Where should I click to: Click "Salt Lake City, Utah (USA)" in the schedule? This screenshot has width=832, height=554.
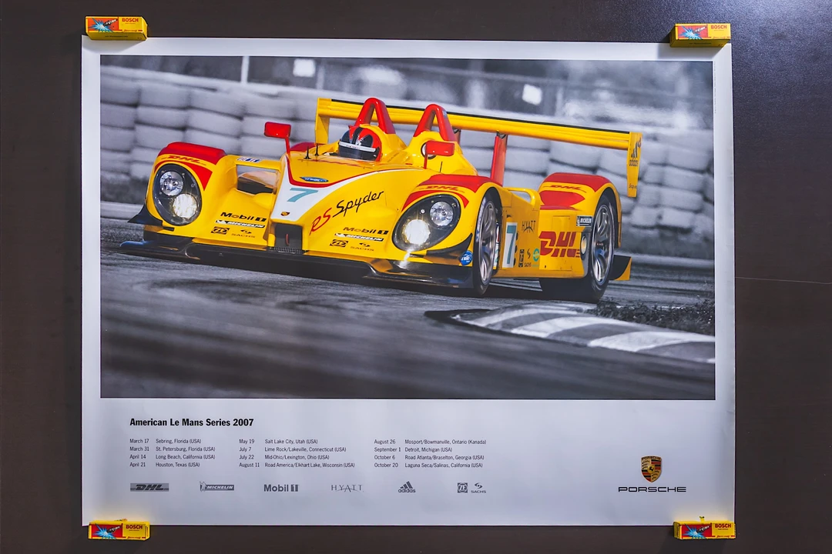291,441
